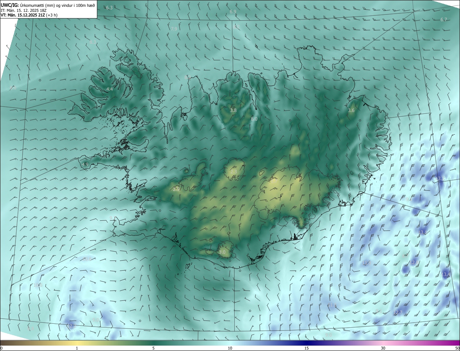Select the 6.3 value at top left
This screenshot has width=460, height=351.
(109, 8)
